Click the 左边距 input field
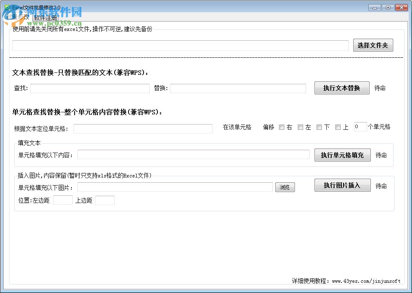Viewport: 412px width, 293px height. (63, 200)
